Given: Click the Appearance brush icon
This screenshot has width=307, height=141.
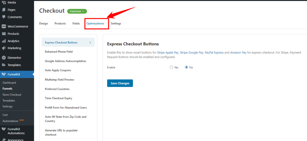Looking at the screenshot, I should (x=4, y=140).
